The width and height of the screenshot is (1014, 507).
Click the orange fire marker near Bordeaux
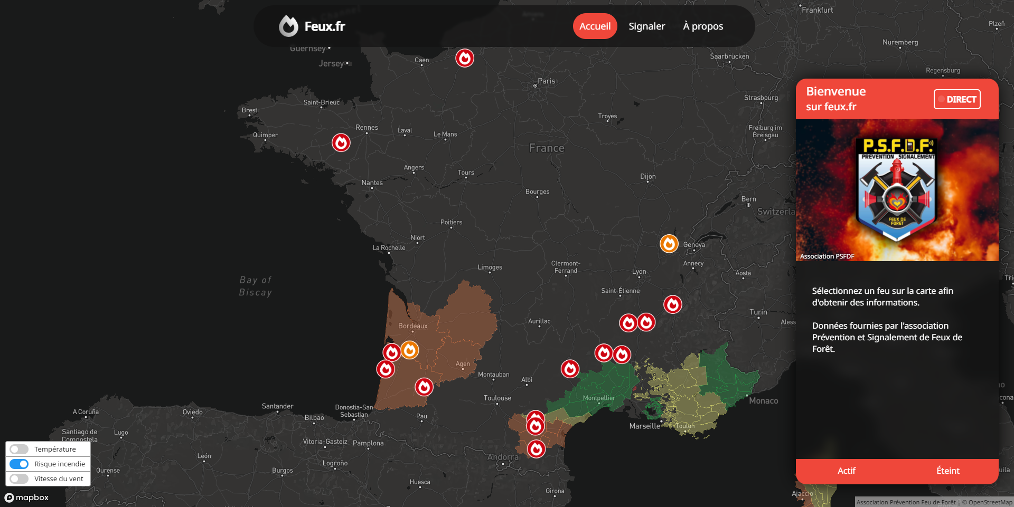410,350
